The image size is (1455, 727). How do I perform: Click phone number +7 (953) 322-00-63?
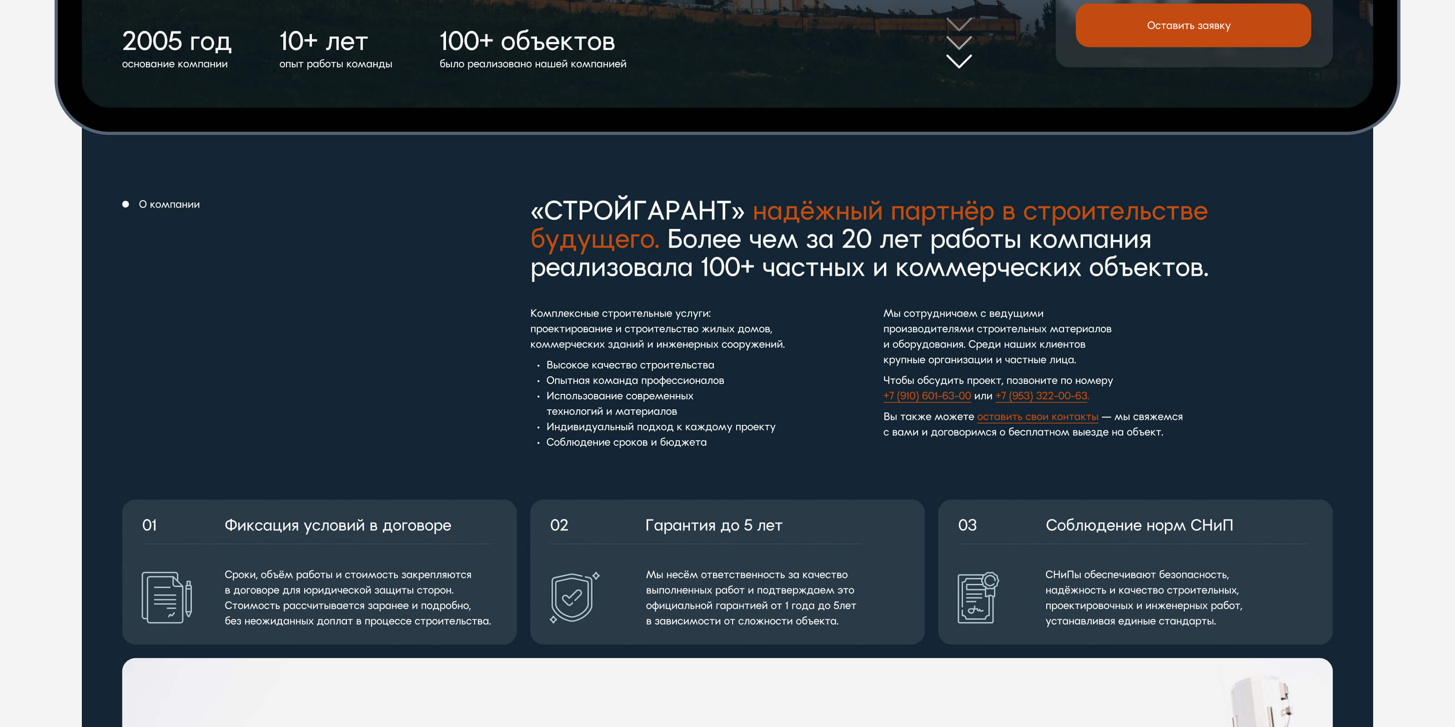click(x=1042, y=396)
